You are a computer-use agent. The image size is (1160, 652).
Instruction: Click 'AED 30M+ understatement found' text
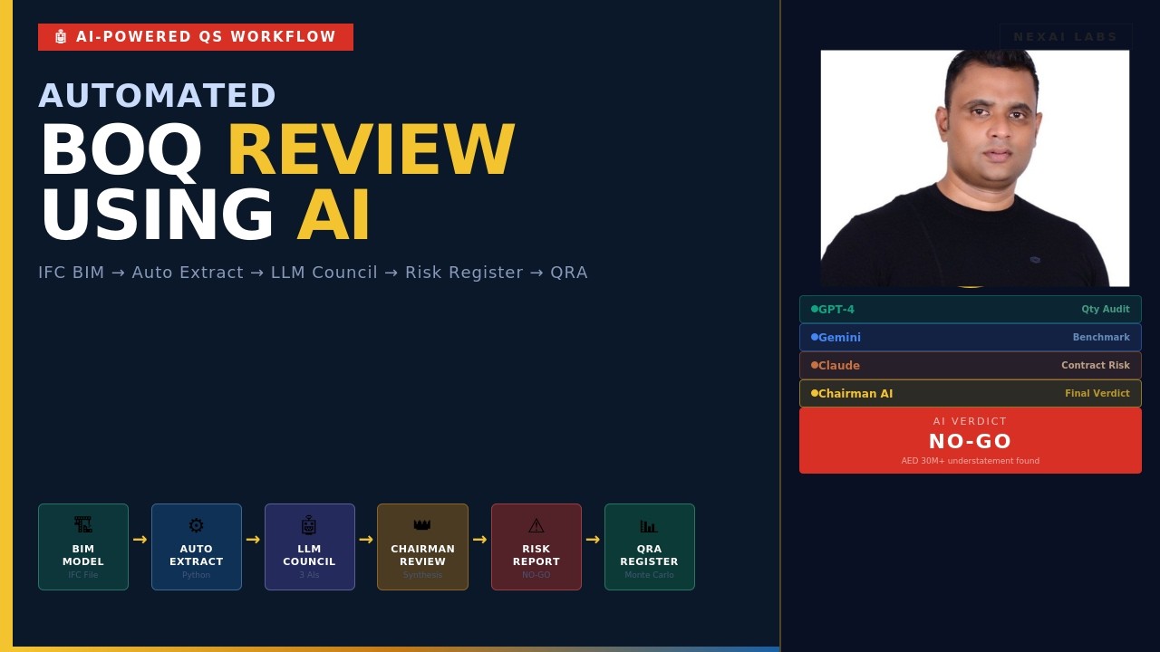coord(971,461)
